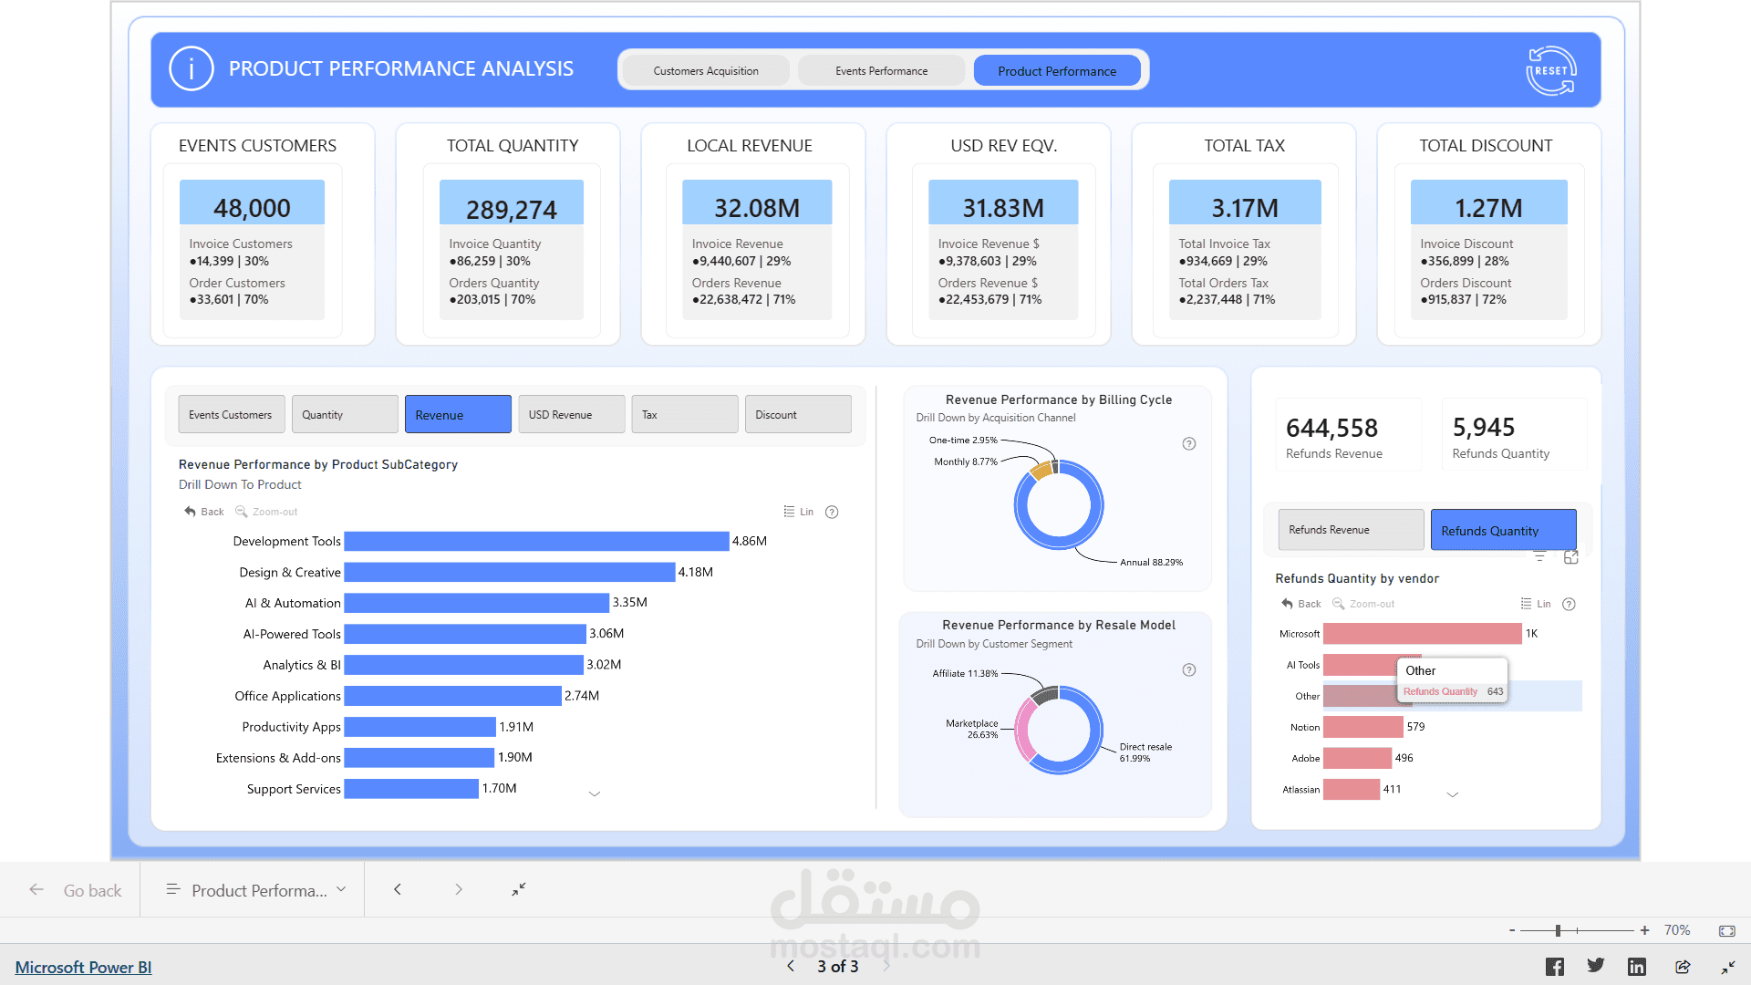Toggle Lin scale in SubCategory chart
The image size is (1751, 985).
798,512
